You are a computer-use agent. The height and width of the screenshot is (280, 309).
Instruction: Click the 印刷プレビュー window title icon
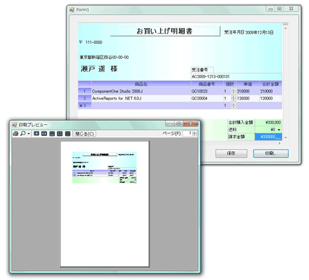click(x=14, y=125)
